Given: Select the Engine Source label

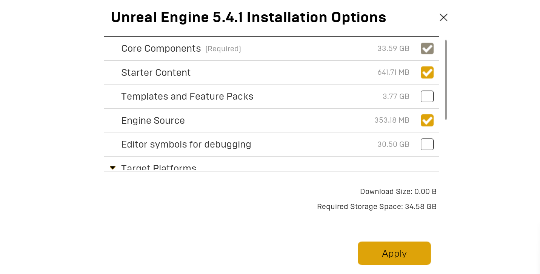Looking at the screenshot, I should pos(153,120).
